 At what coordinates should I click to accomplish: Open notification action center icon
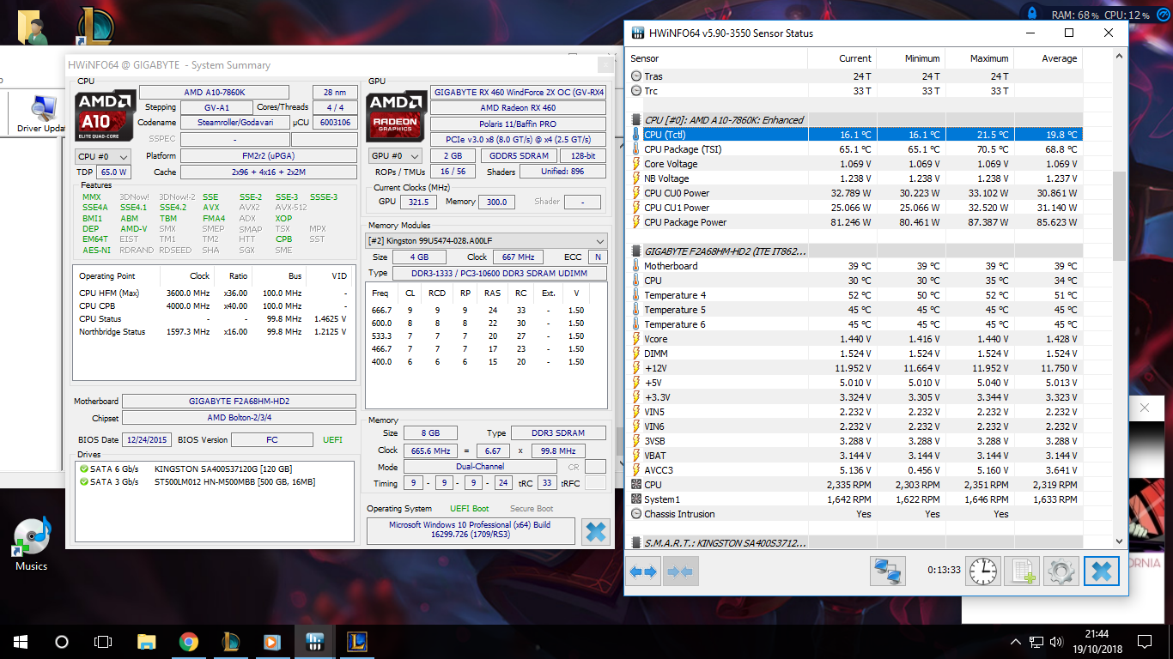point(1145,641)
